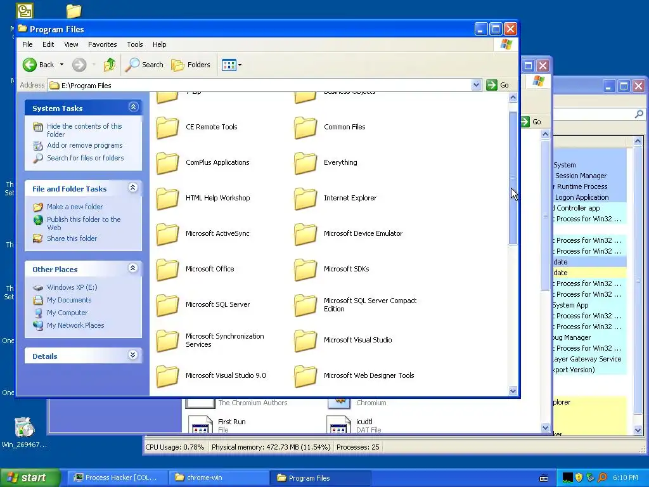The height and width of the screenshot is (487, 649).
Task: Select Microsoft Web Designer Tools folder icon
Action: point(305,377)
